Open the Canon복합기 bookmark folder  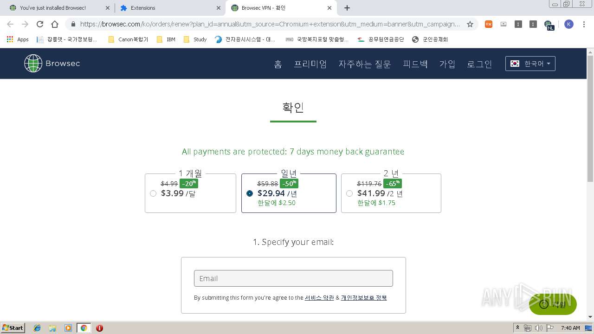click(128, 39)
